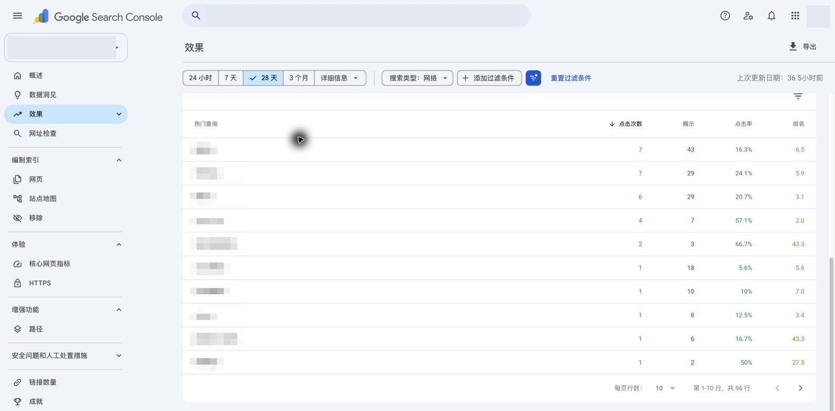Viewport: 835px width, 411px height.
Task: Sort by 点击次数 column header
Action: click(625, 124)
